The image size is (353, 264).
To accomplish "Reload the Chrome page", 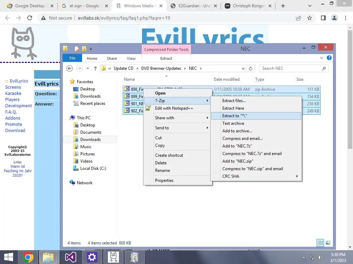I will point(30,18).
